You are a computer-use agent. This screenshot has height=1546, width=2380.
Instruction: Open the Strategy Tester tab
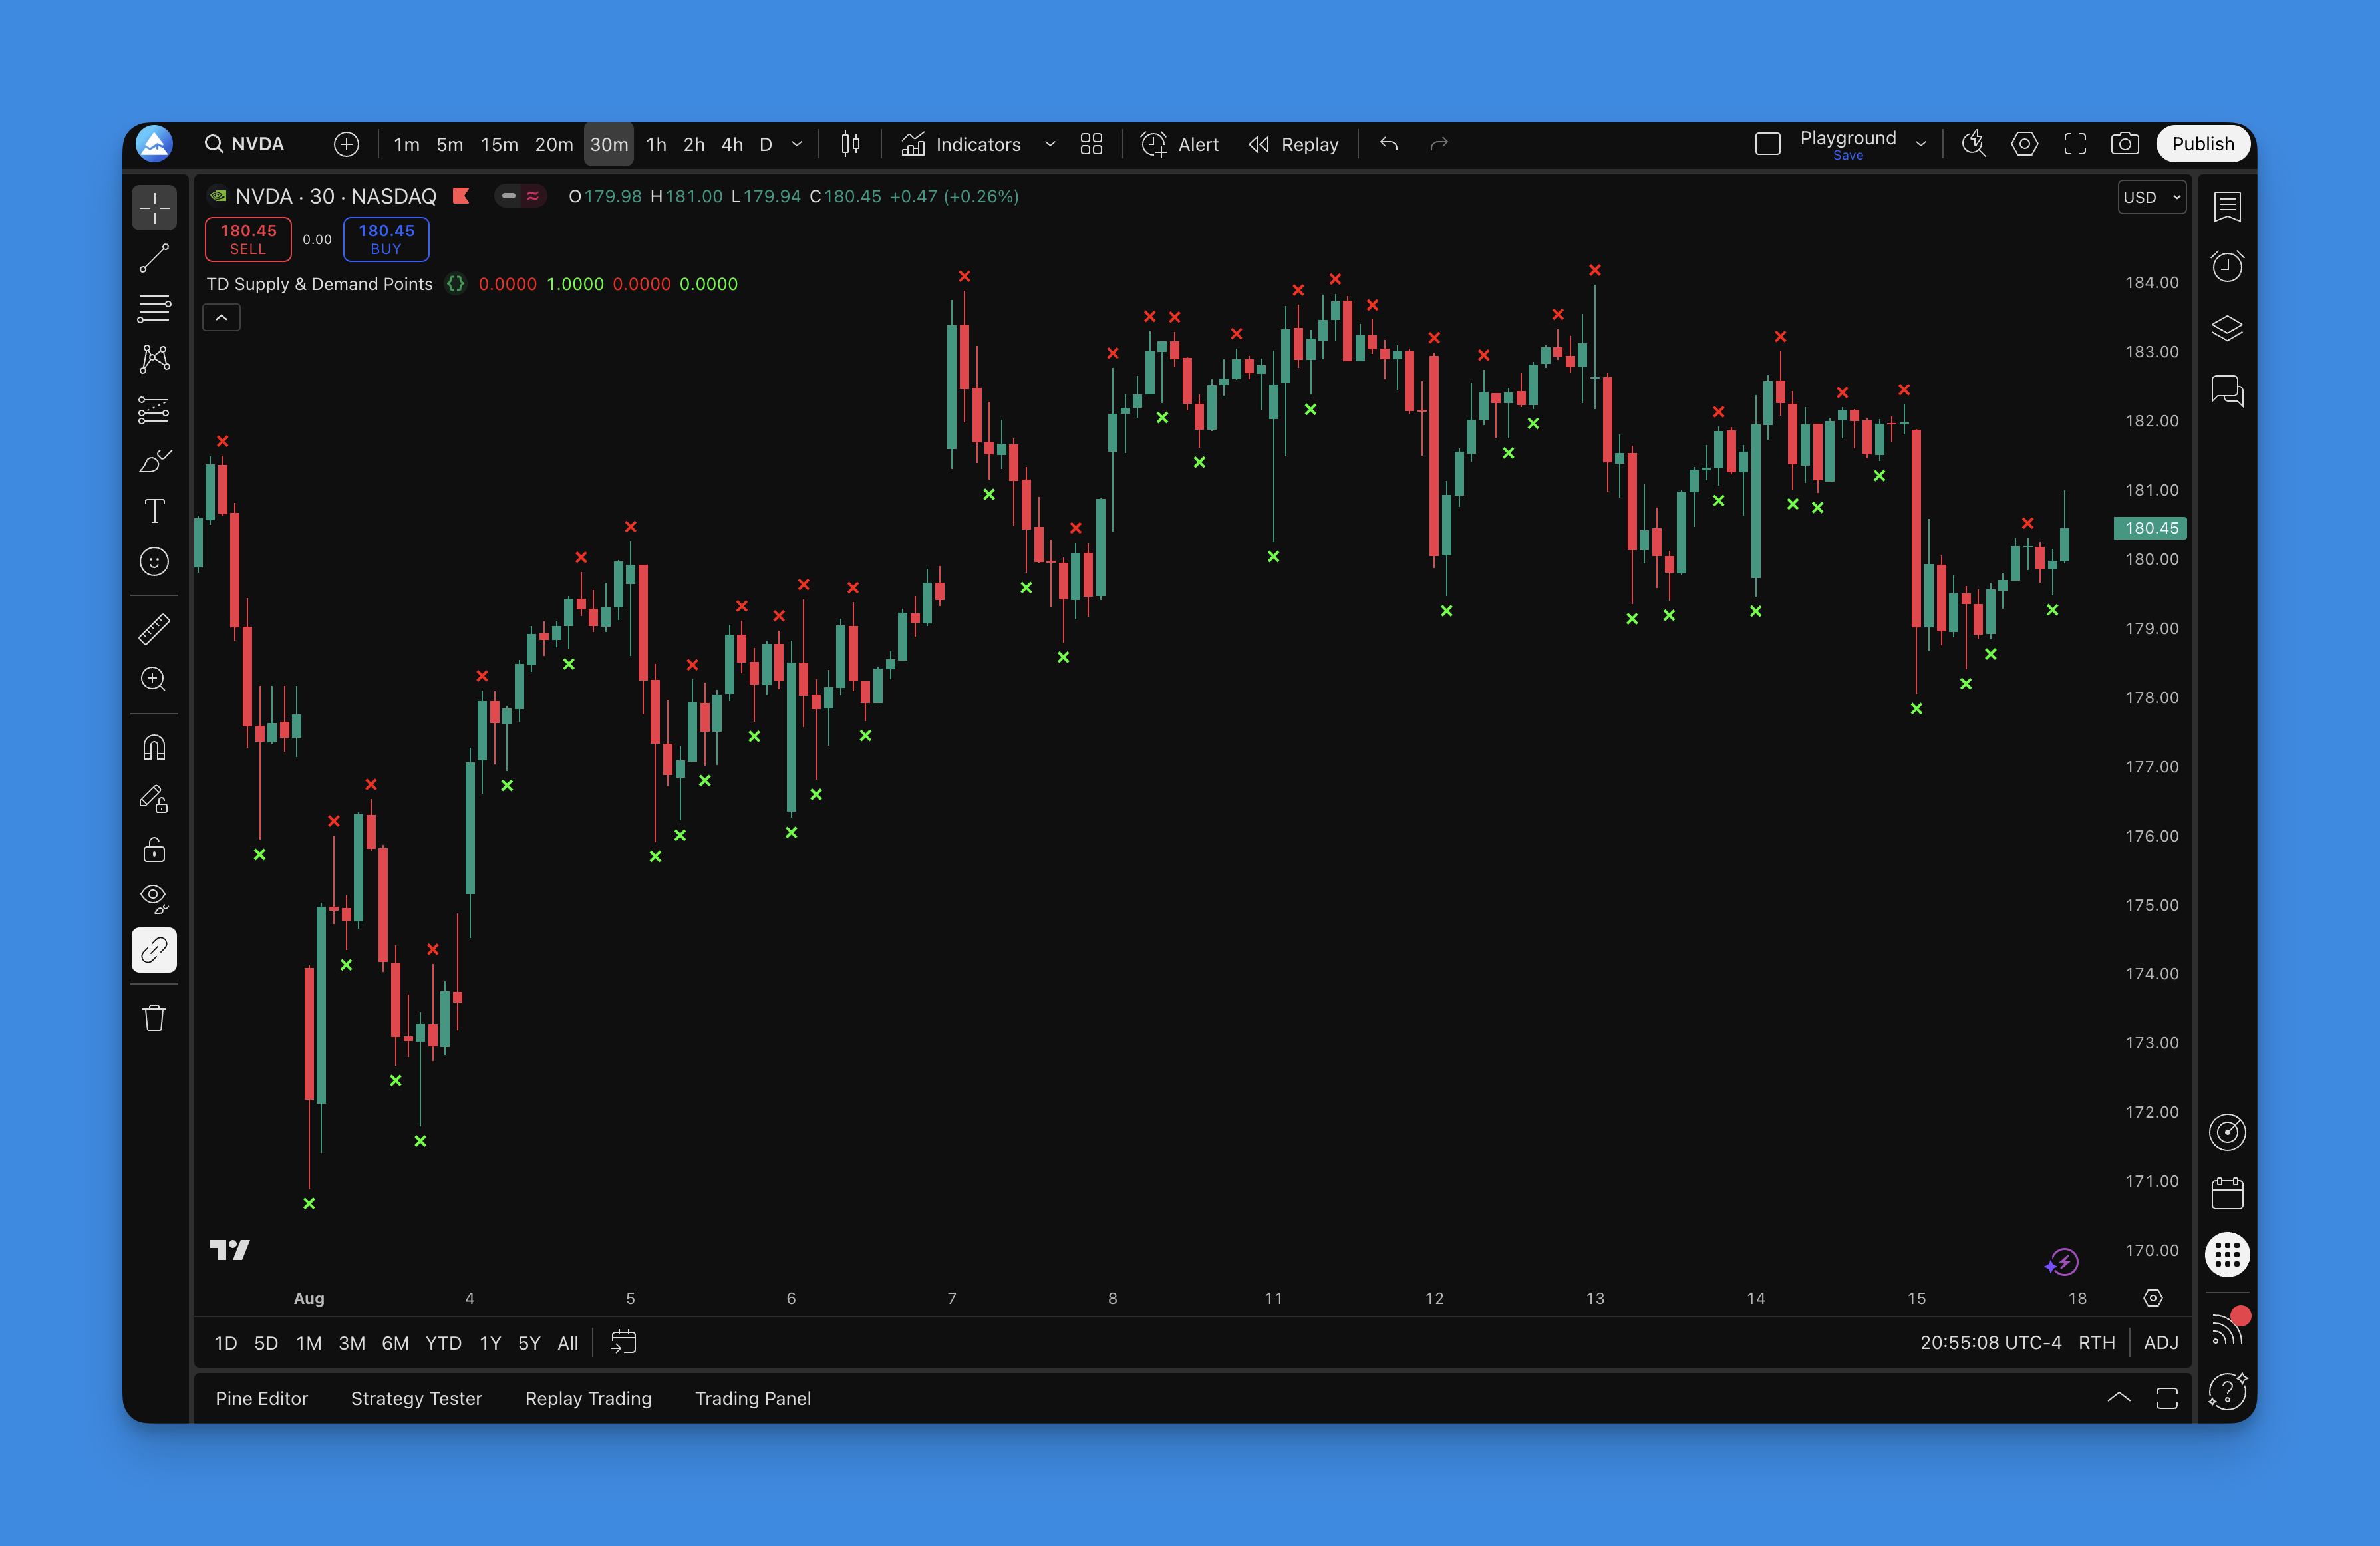click(x=416, y=1398)
